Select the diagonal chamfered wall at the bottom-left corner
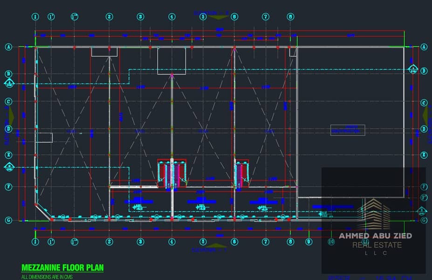The width and height of the screenshot is (432, 280). (43, 212)
